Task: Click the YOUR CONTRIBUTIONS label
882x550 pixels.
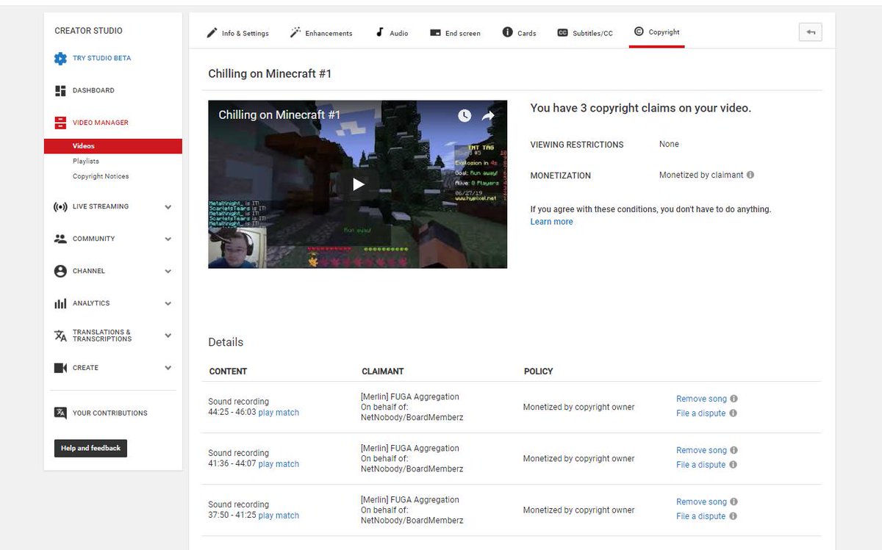Action: tap(110, 413)
